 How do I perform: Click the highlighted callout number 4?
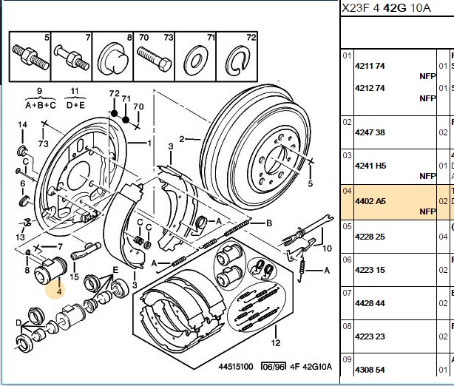[59, 291]
